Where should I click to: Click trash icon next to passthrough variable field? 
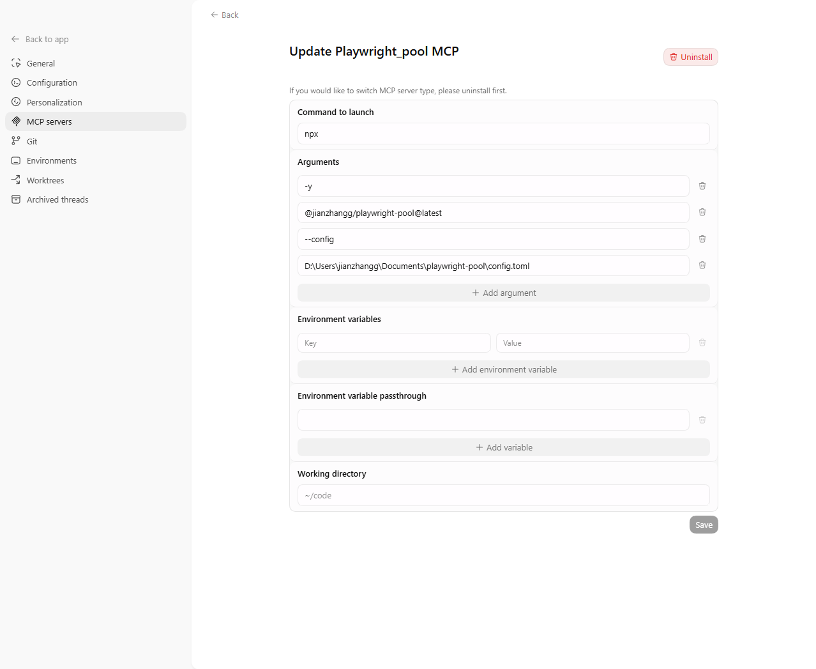(x=702, y=420)
